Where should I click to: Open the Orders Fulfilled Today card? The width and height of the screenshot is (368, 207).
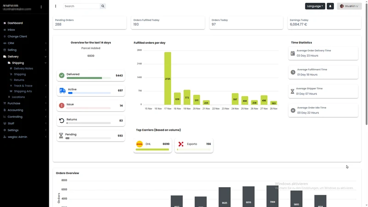(168, 23)
